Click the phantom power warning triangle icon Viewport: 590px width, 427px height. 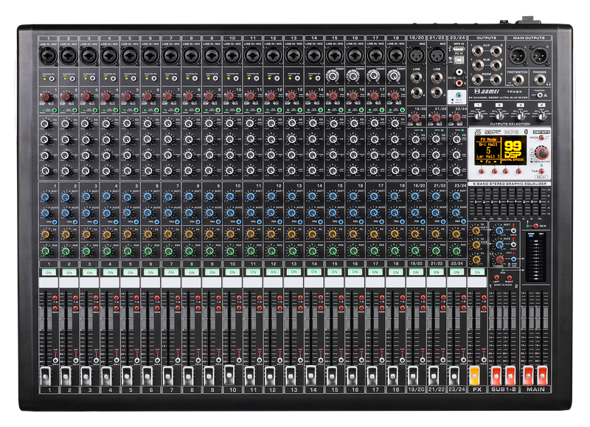546,94
